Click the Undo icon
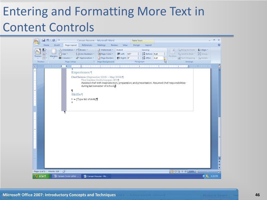Screen dimensions: 267x200 pyautogui.click(x=47, y=40)
